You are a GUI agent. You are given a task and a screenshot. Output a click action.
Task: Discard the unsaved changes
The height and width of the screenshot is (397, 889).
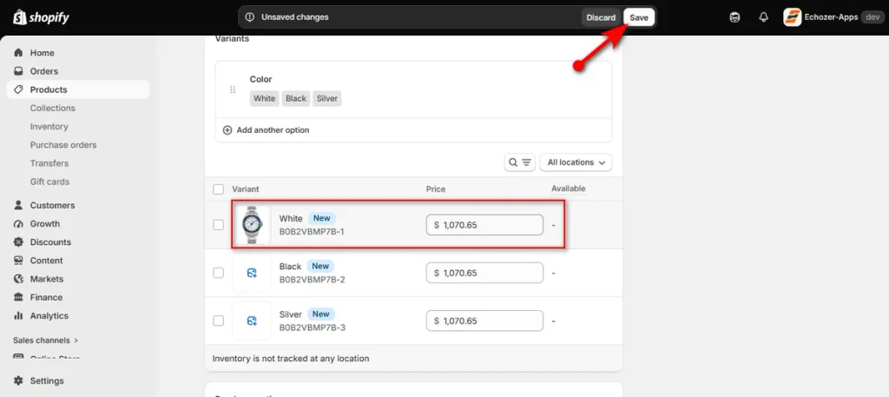(601, 17)
